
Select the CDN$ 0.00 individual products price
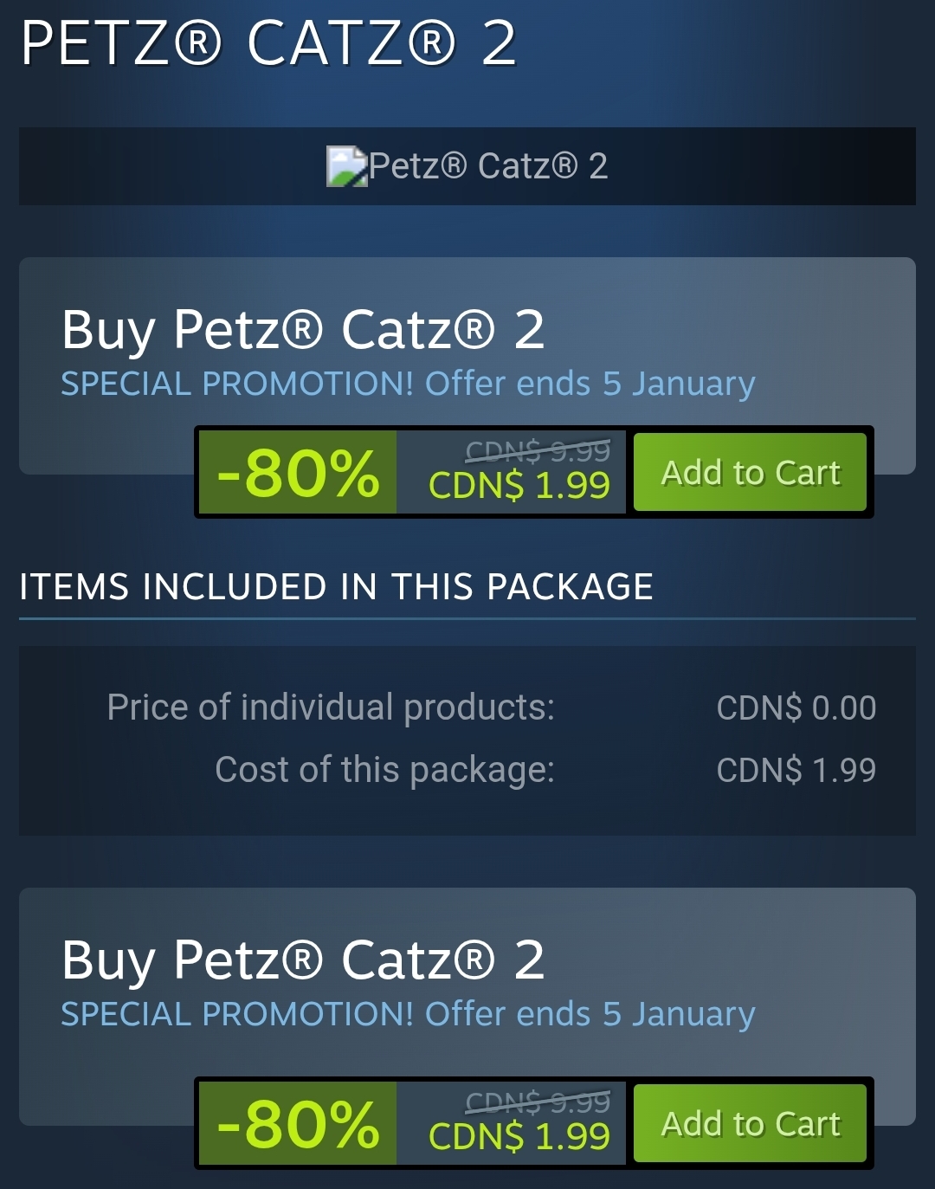(x=796, y=708)
